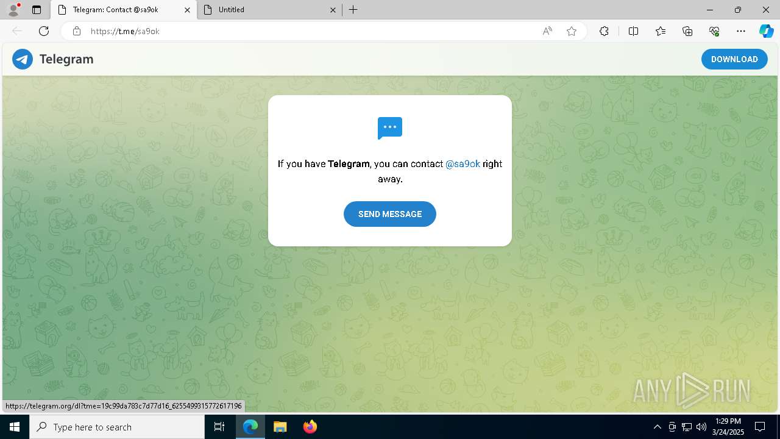Open Browser essentials heart icon
The image size is (780, 439).
[x=714, y=31]
